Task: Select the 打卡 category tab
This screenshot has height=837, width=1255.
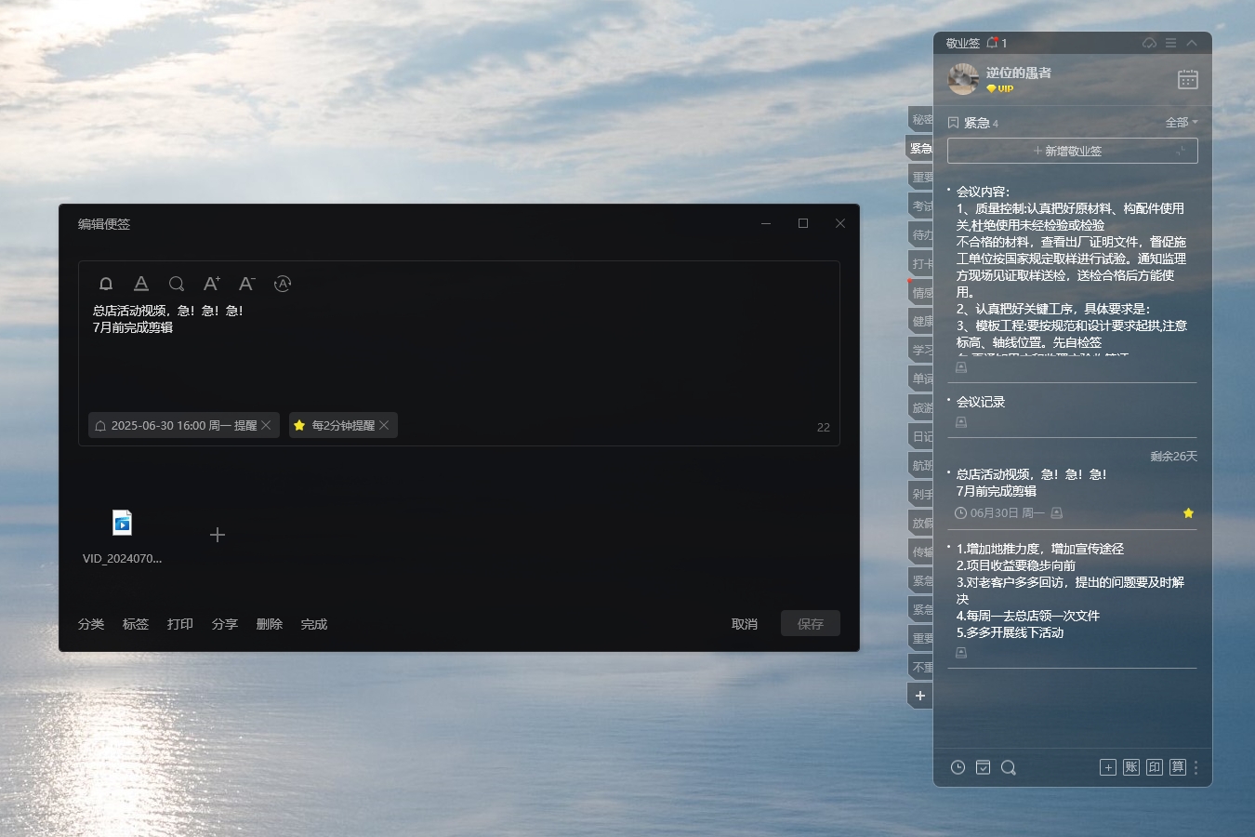Action: 920,263
